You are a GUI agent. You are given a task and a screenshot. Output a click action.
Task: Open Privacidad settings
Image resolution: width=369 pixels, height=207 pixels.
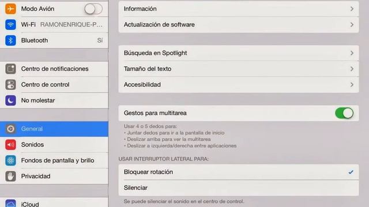54,177
